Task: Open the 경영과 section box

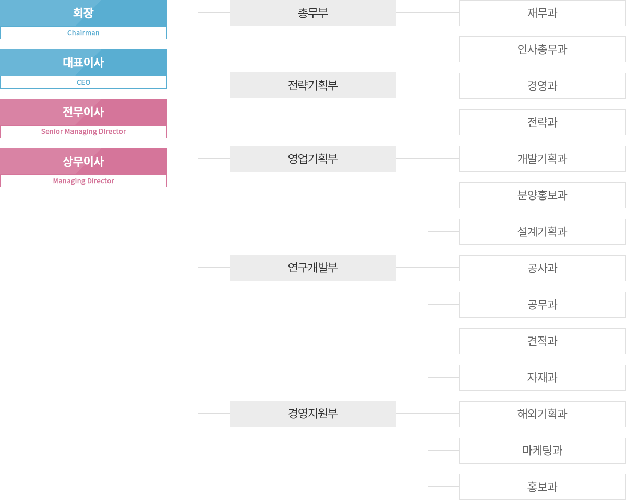Action: (543, 86)
